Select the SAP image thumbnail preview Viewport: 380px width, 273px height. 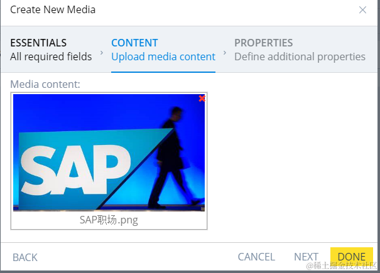pyautogui.click(x=109, y=153)
